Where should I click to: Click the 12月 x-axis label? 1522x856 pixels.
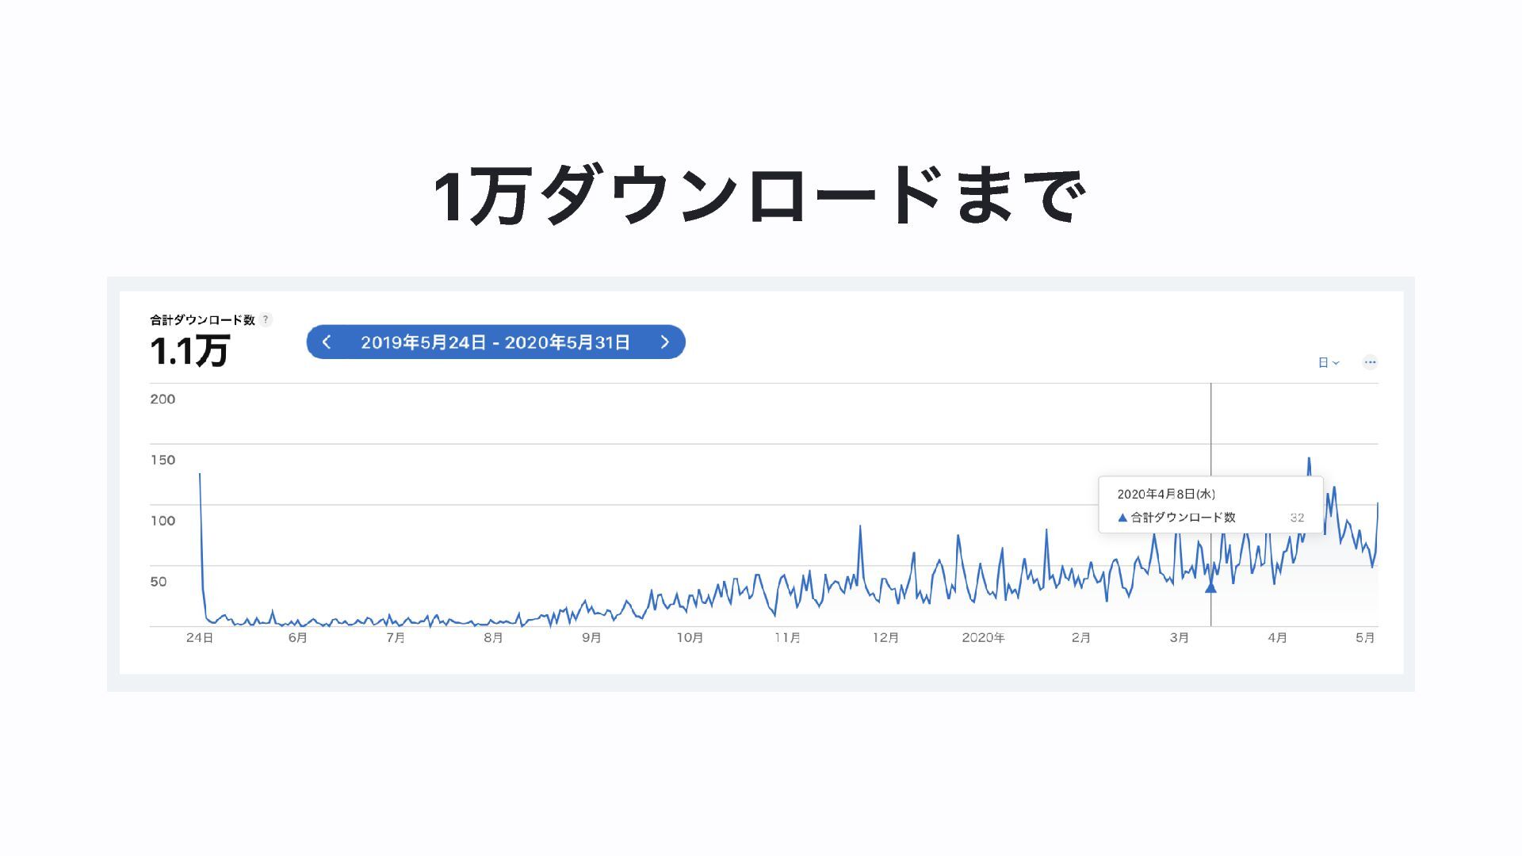click(x=885, y=638)
